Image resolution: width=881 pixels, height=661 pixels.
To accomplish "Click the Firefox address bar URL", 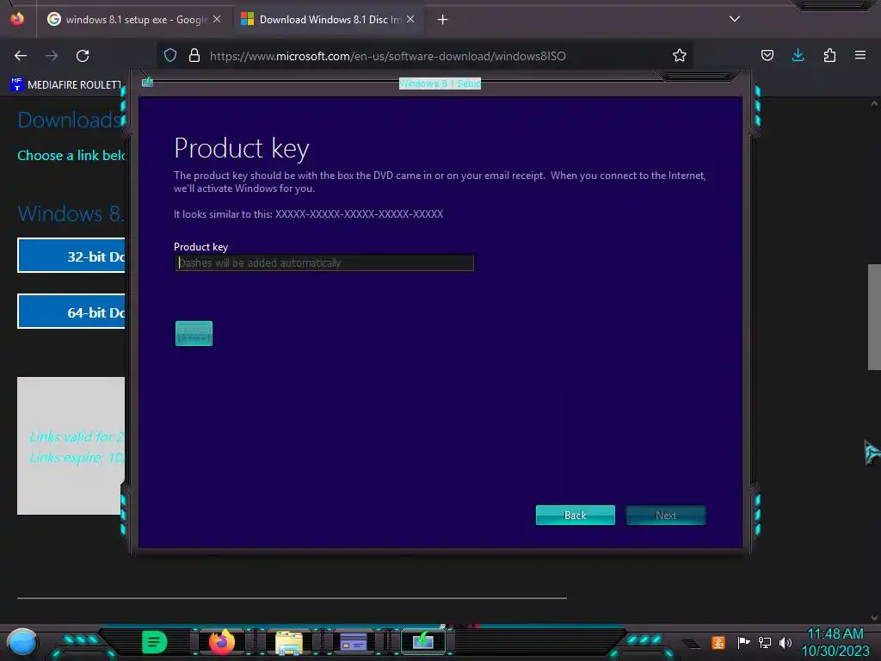I will tap(388, 56).
